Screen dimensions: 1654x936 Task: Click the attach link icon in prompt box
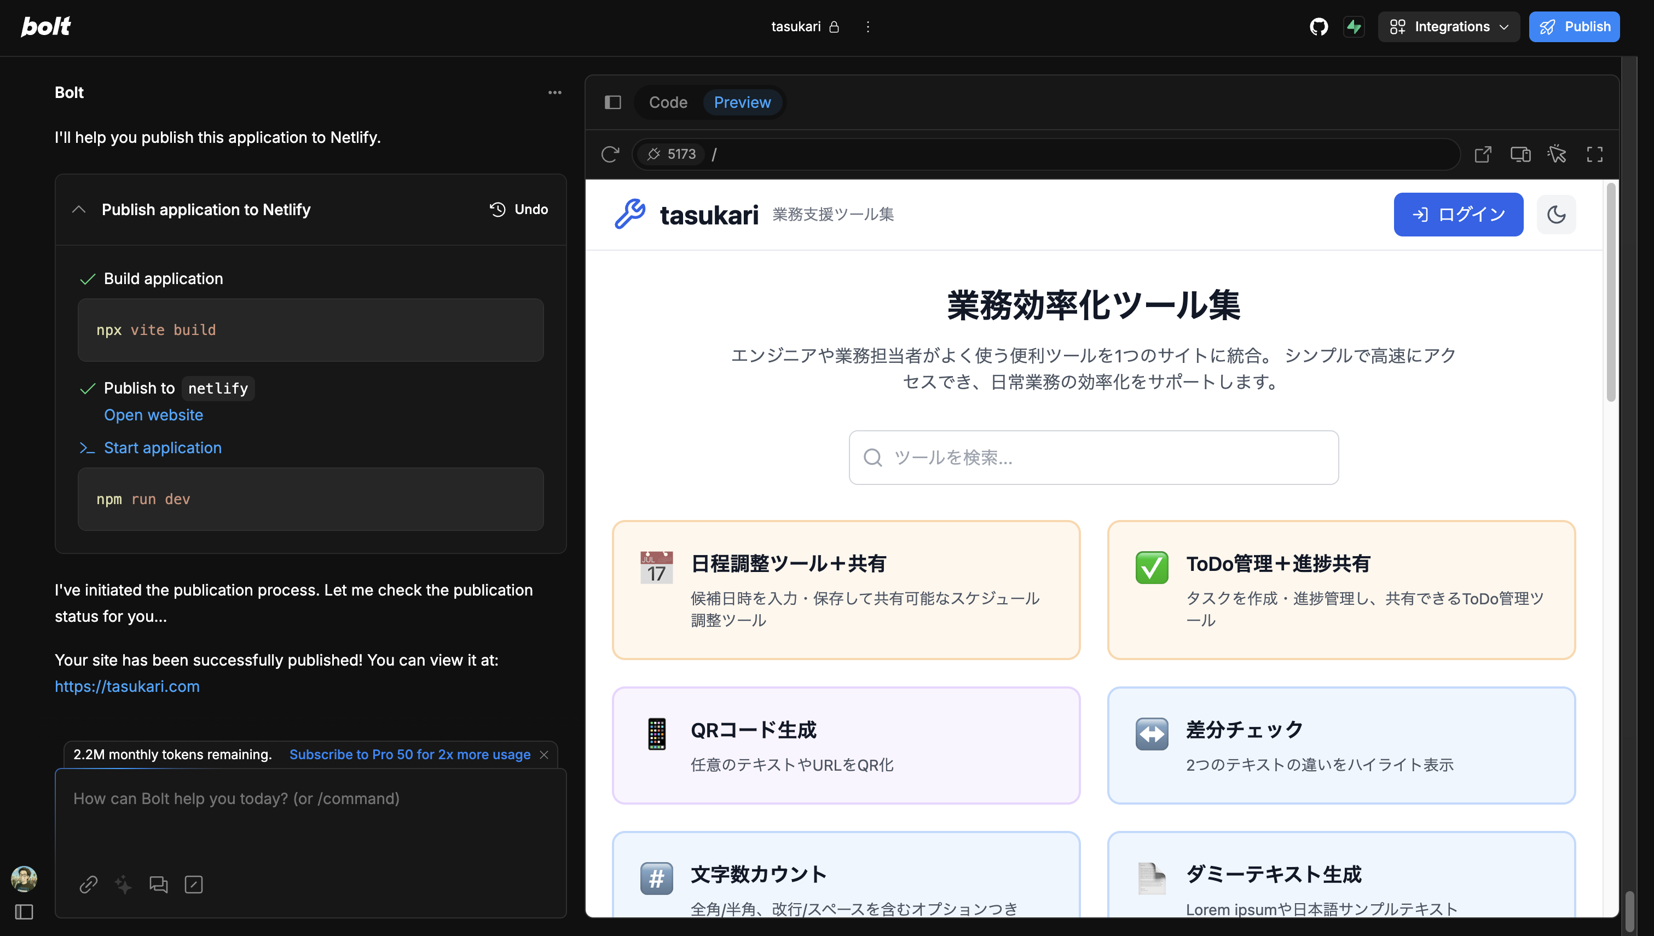click(89, 885)
